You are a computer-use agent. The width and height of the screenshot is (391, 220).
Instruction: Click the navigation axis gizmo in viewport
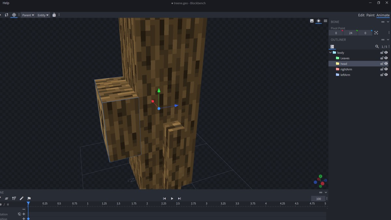tap(321, 181)
